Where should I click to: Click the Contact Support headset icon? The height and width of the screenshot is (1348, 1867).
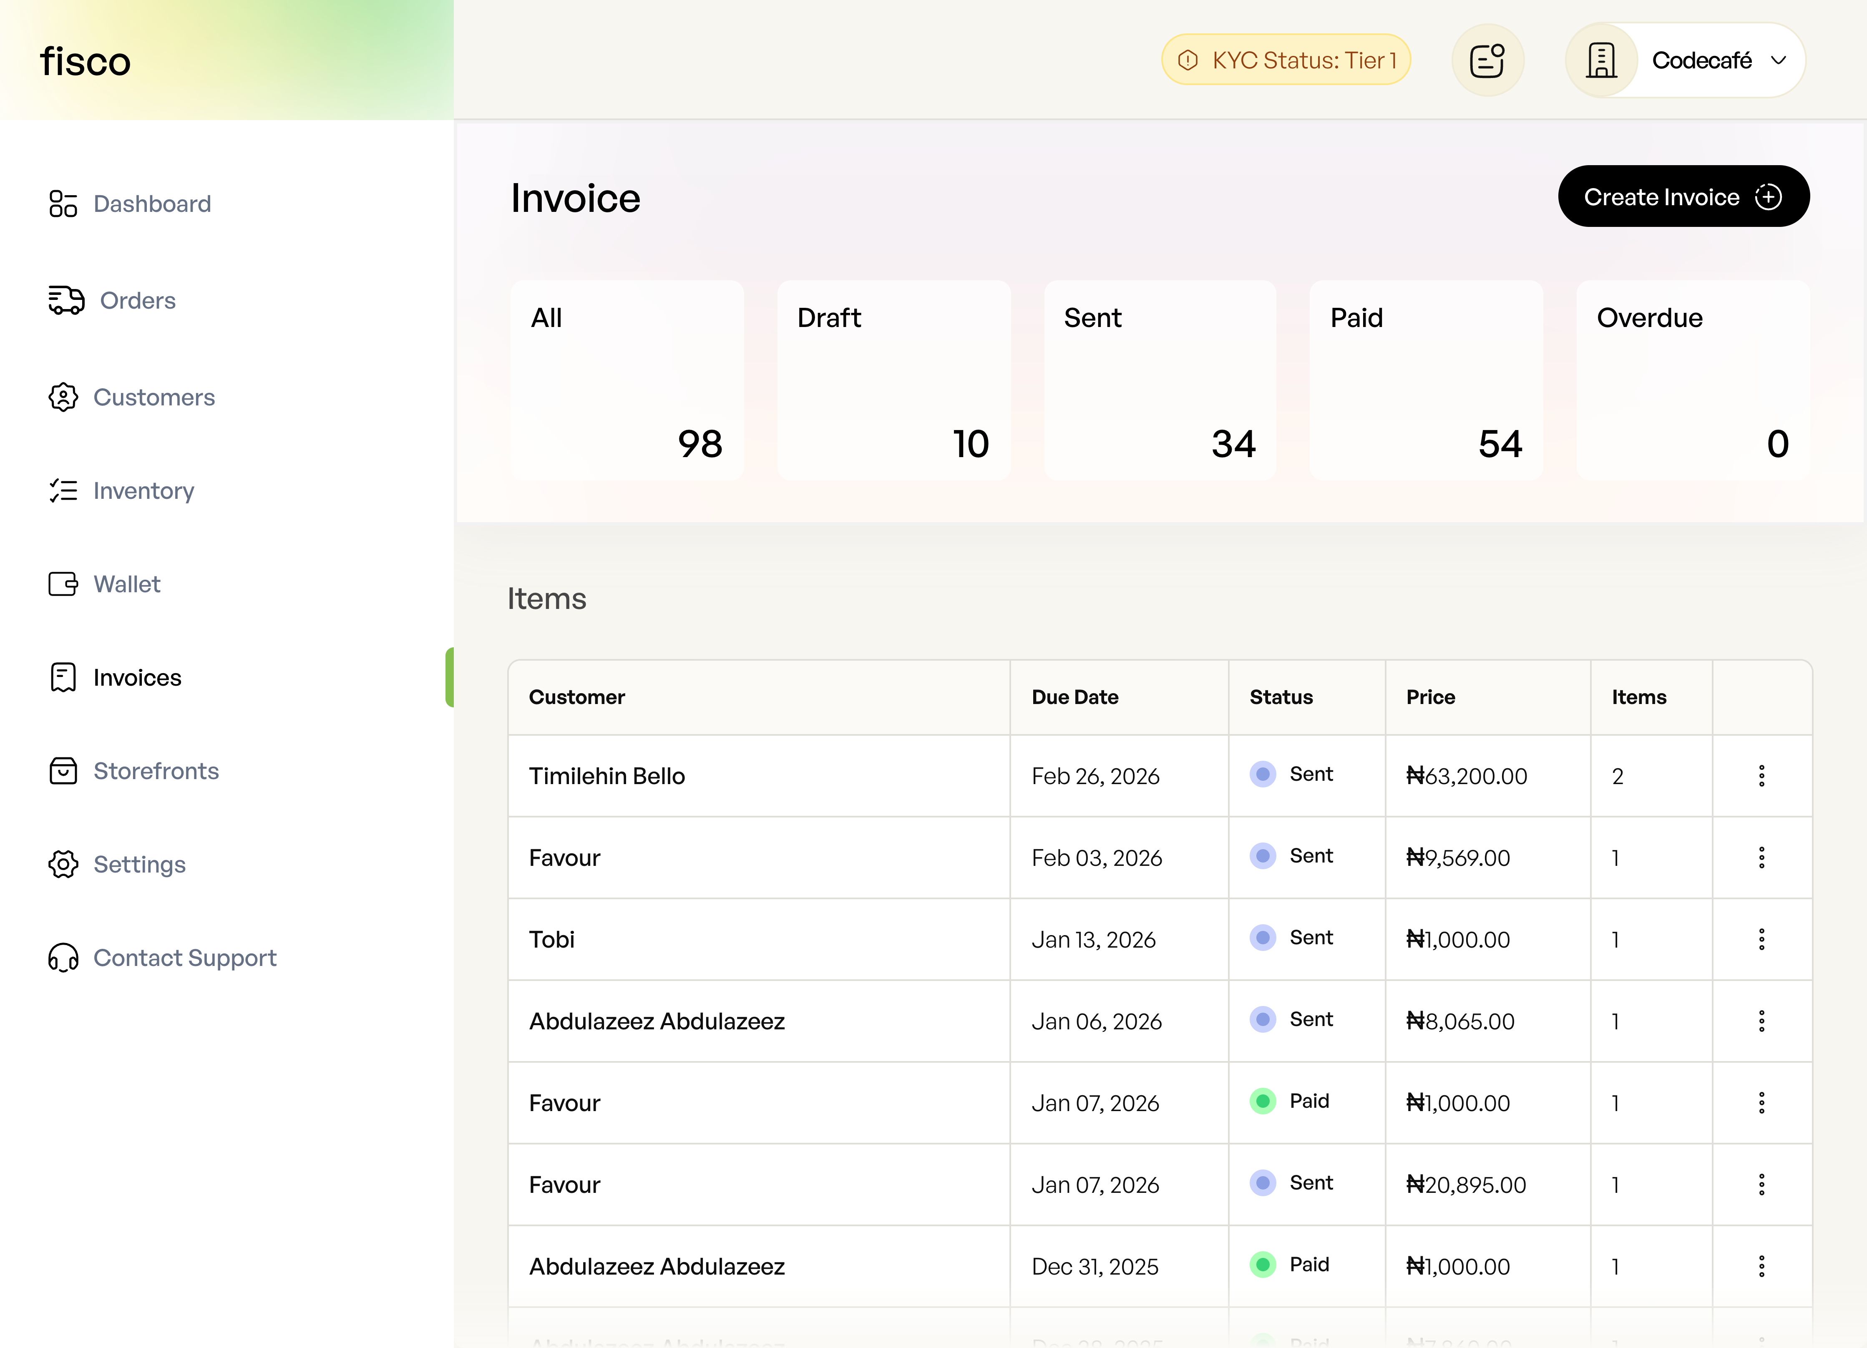[63, 958]
